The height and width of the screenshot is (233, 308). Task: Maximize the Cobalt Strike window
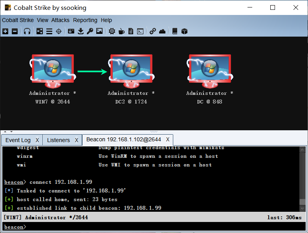tap(273, 7)
